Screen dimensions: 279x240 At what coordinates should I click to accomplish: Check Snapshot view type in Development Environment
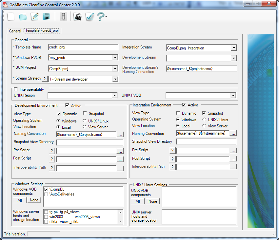click(x=85, y=114)
